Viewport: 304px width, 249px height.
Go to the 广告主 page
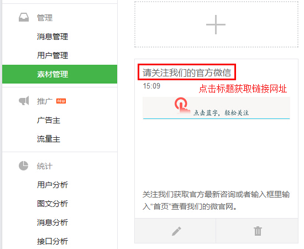coord(49,120)
